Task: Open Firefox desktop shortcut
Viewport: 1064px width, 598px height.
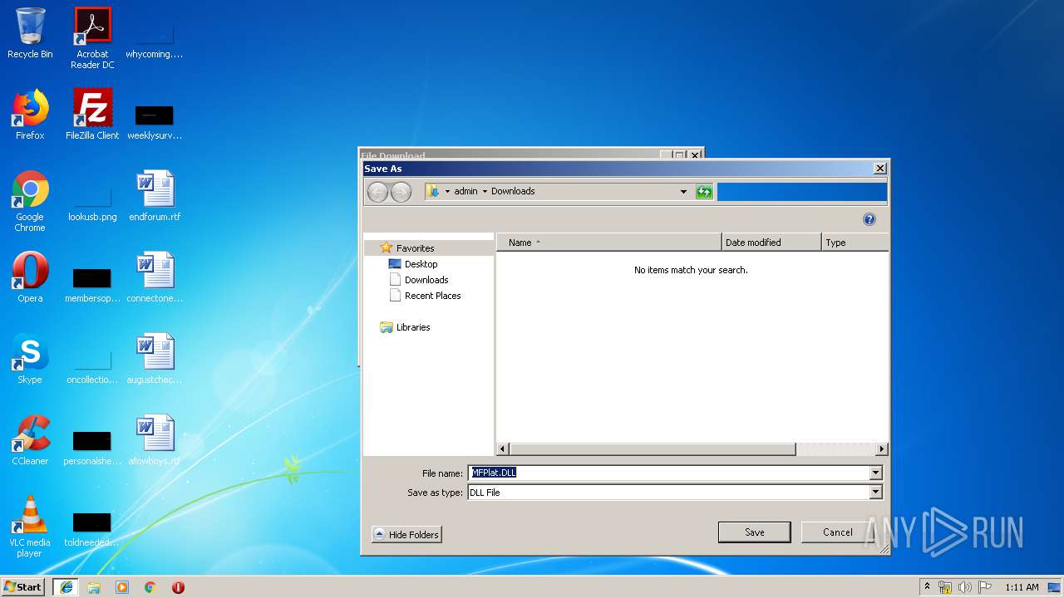Action: click(x=30, y=115)
